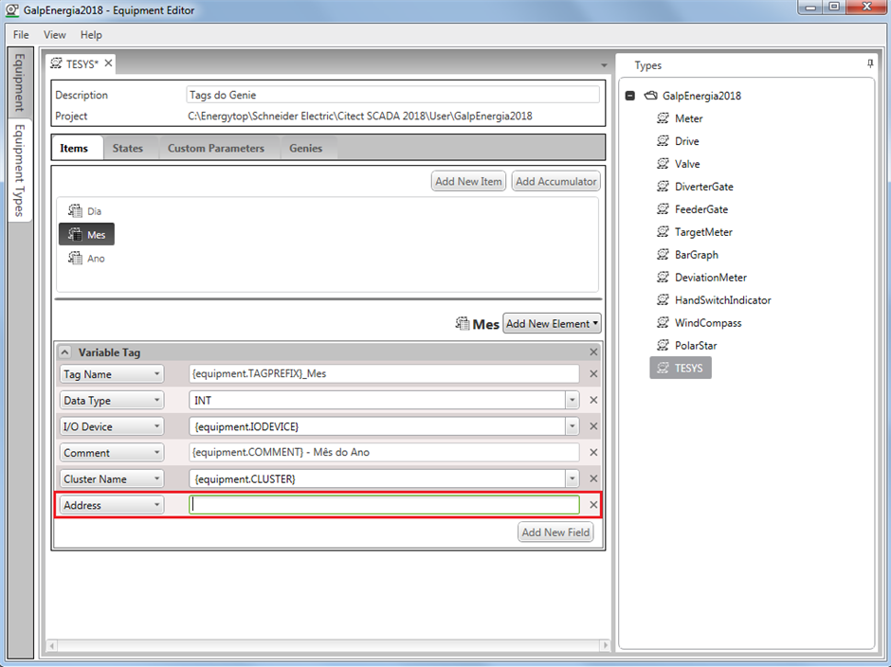The height and width of the screenshot is (667, 891).
Task: Remove the Variable Tag element
Action: point(593,352)
